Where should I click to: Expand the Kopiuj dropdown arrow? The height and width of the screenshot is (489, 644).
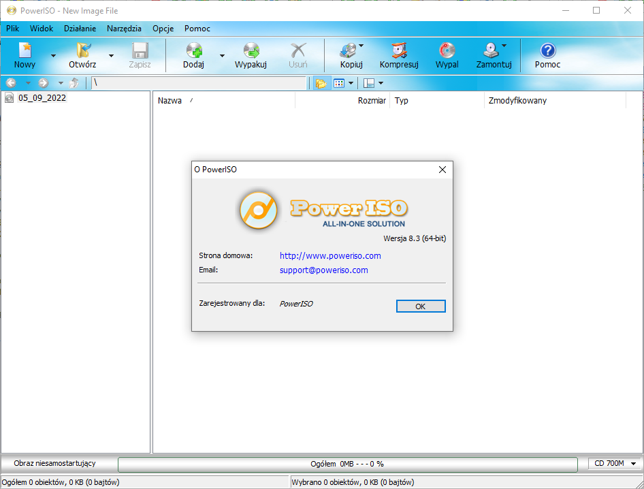pos(361,46)
